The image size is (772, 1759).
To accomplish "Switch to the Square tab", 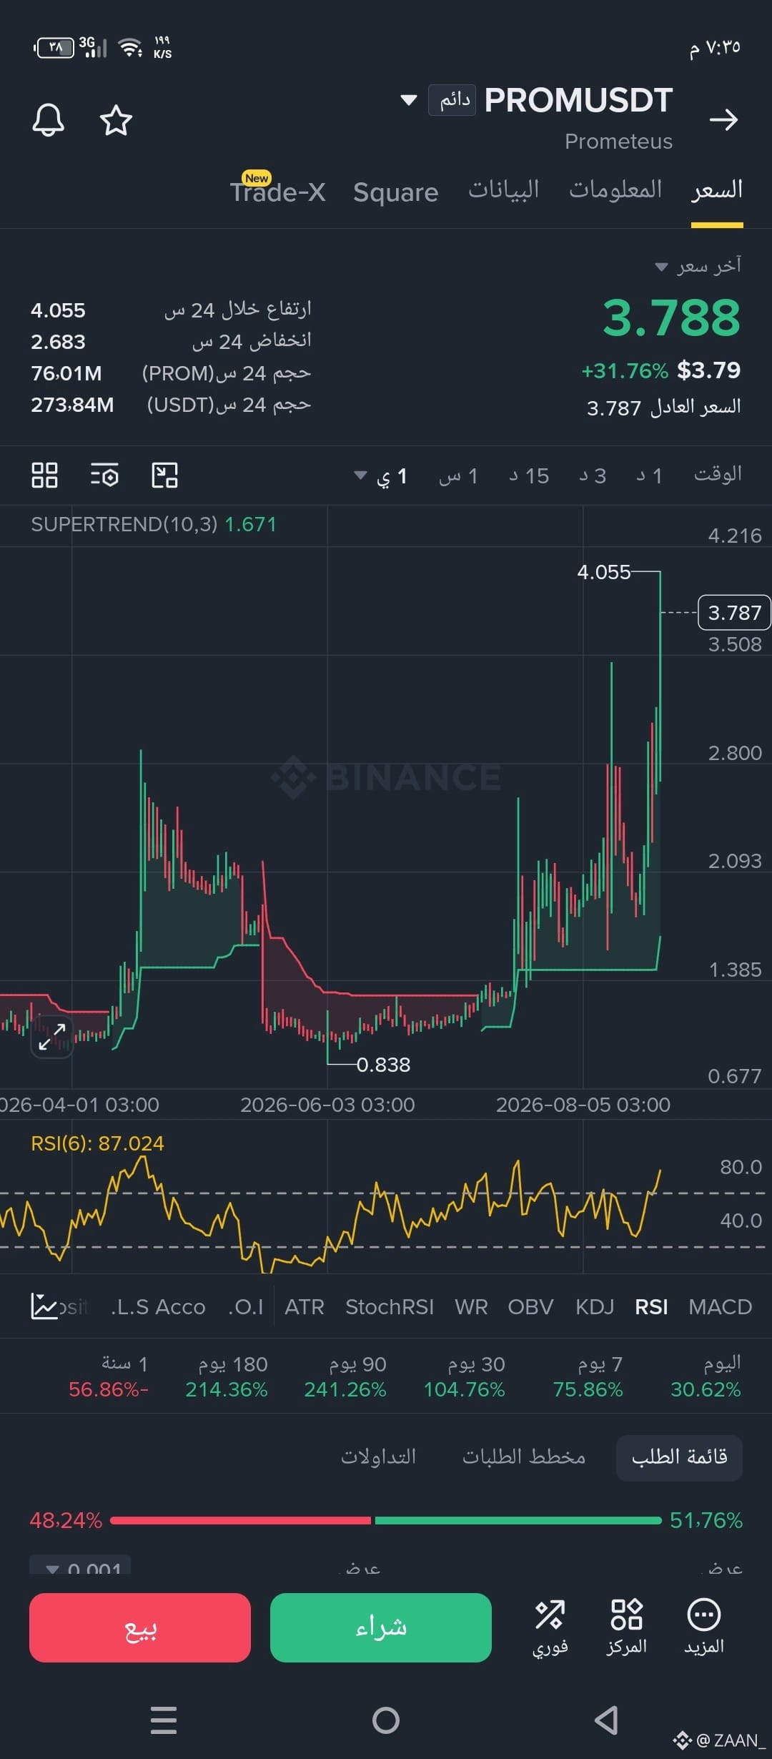I will [395, 192].
